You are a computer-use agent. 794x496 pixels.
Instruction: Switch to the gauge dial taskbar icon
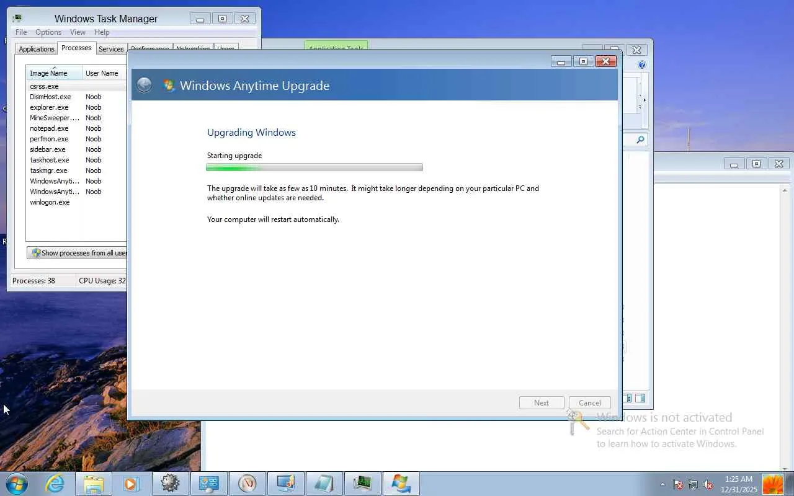[x=247, y=484]
